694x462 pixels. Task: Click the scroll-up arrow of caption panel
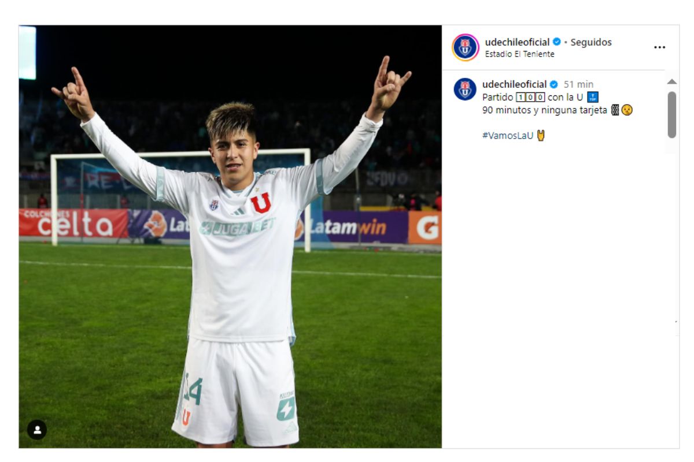[671, 81]
